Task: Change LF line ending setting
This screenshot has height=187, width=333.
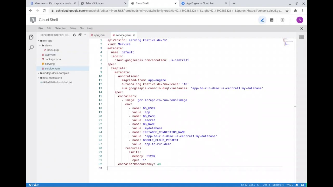Action: 259,185
